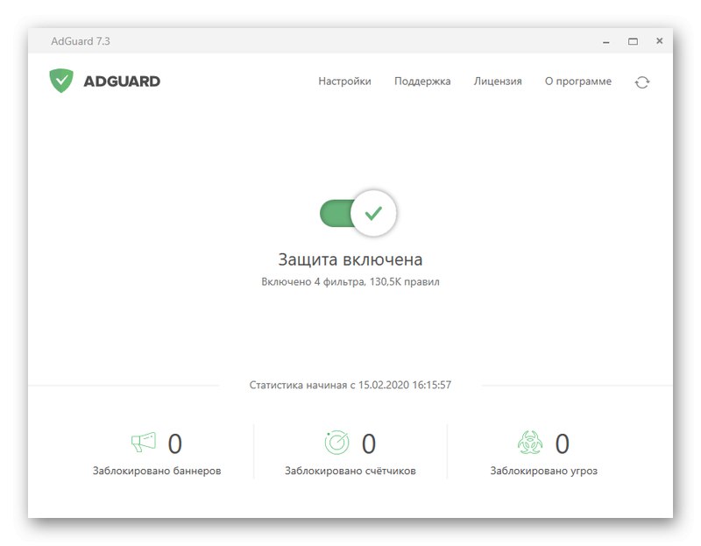The height and width of the screenshot is (546, 701).
Task: Click 'Защита включена' status heading
Action: (350, 259)
